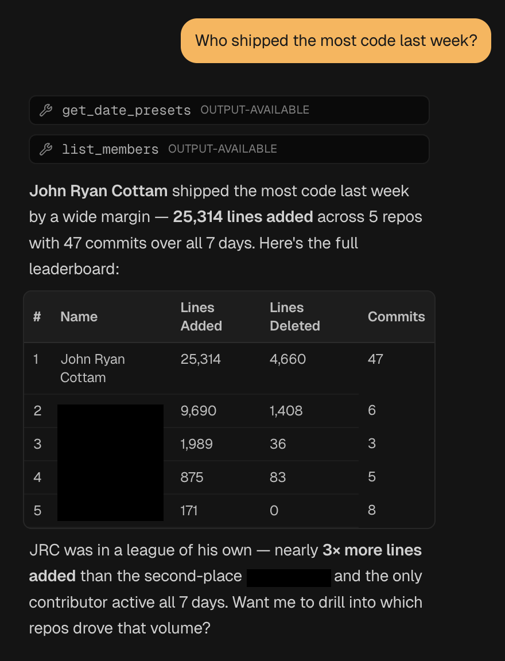Viewport: 505px width, 661px height.
Task: Click the Commits column header
Action: [396, 316]
